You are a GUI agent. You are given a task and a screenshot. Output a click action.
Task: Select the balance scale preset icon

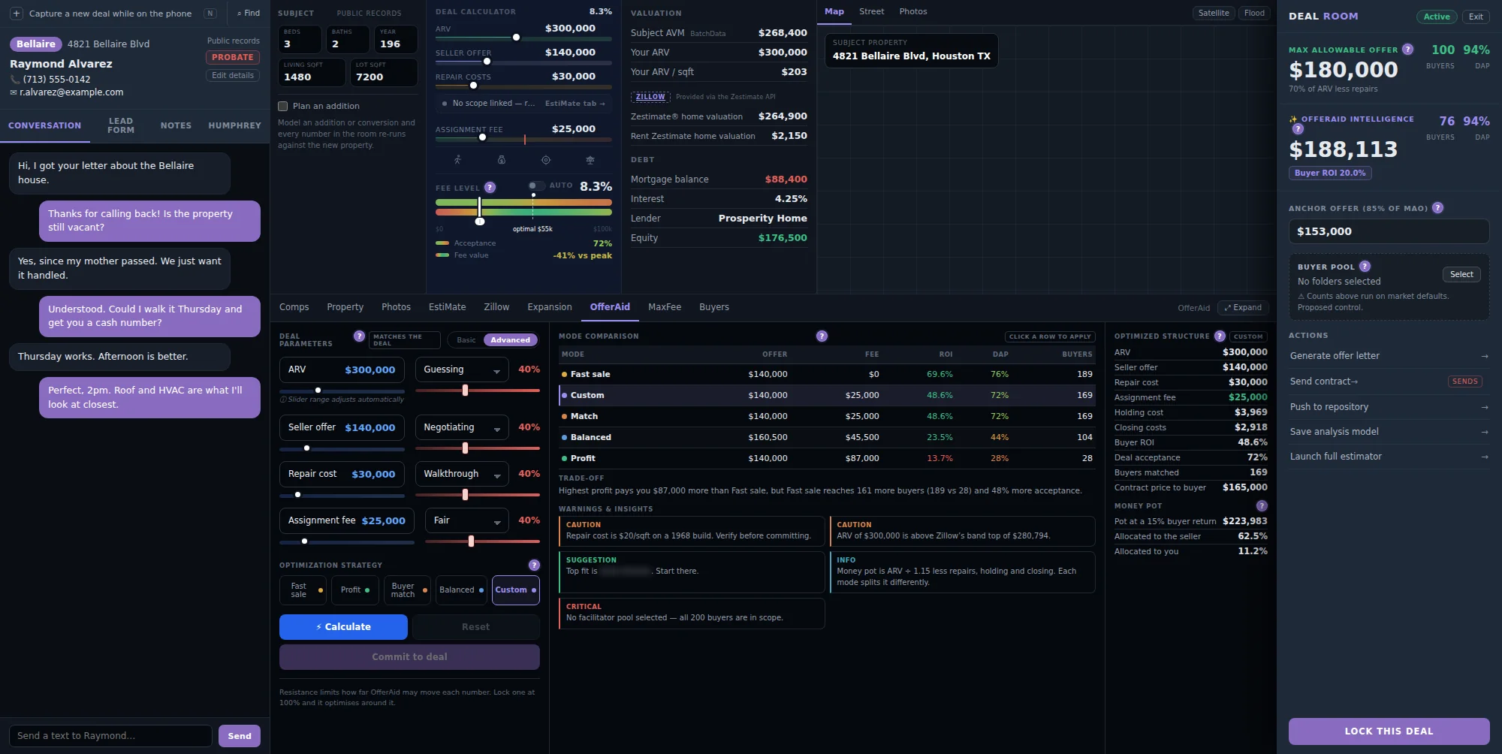coord(590,160)
